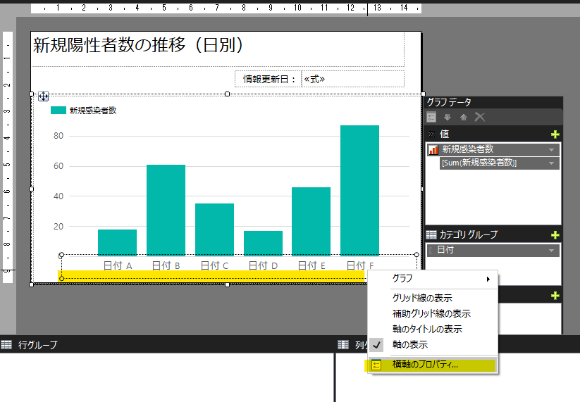Click the chart move handle icon

43,96
